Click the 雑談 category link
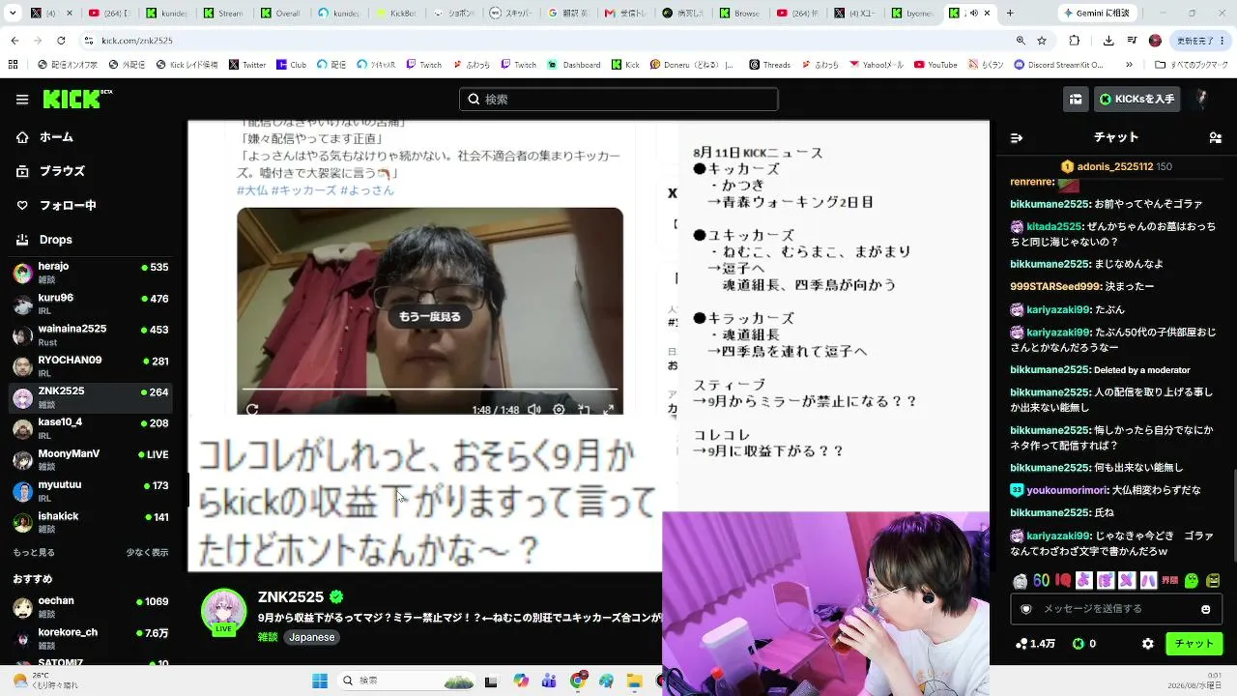 click(x=268, y=637)
